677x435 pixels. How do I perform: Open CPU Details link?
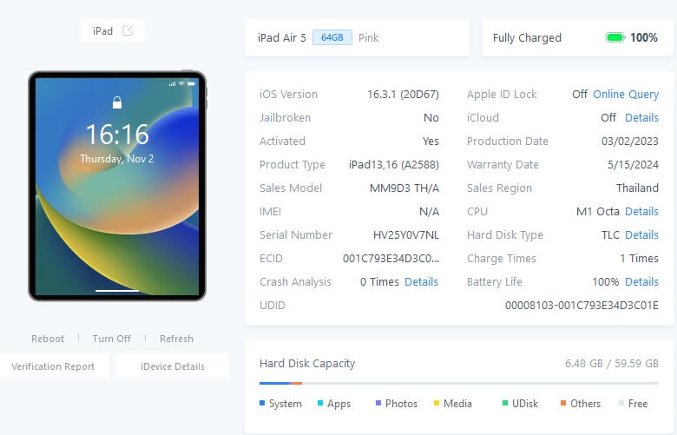pyautogui.click(x=641, y=211)
